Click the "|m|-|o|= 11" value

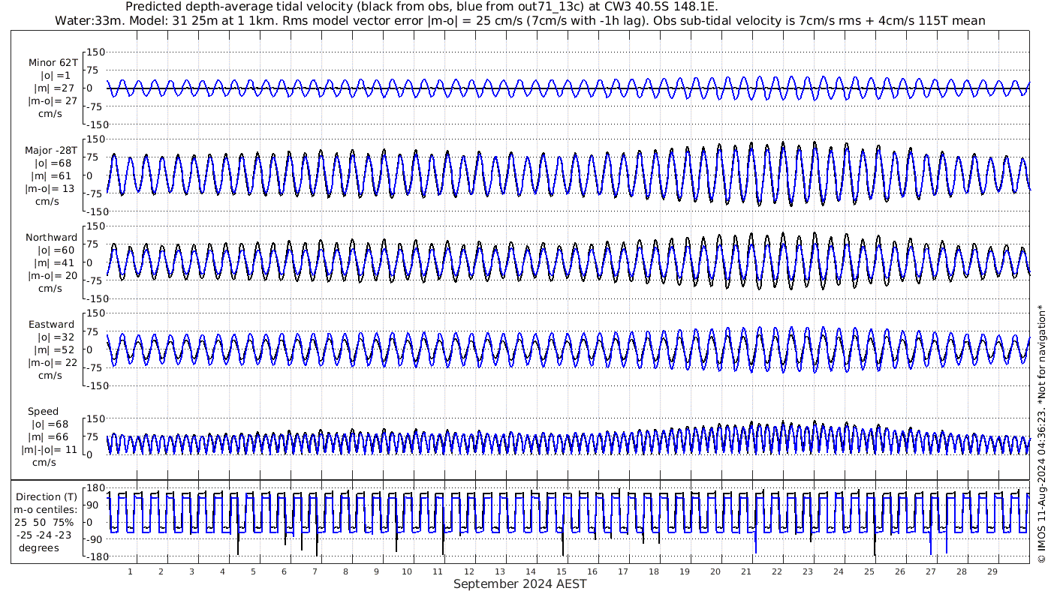click(x=50, y=449)
